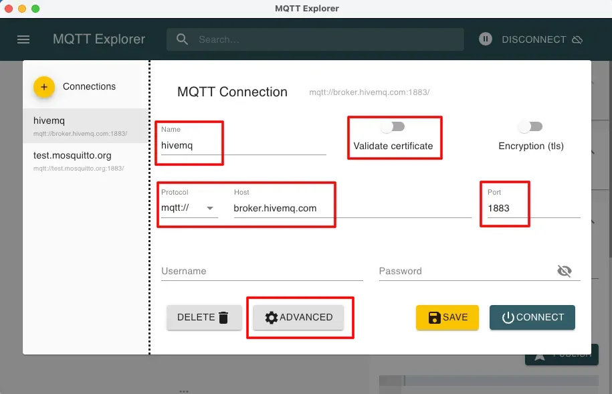The image size is (612, 394).
Task: Pause updates with the pause icon
Action: [x=485, y=39]
